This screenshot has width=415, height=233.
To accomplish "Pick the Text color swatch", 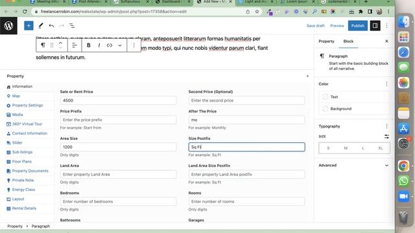I will tap(326, 96).
